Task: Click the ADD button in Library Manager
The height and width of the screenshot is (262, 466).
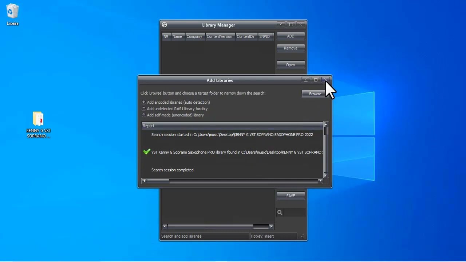Action: coord(291,36)
